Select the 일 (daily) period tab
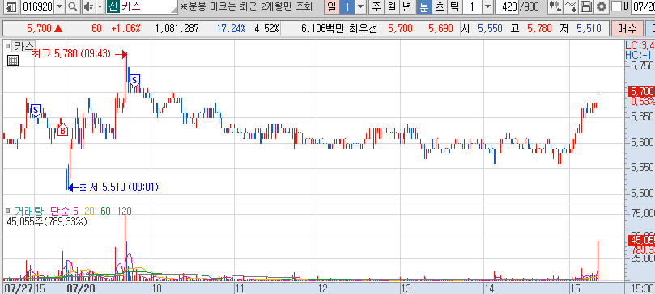Viewport: 655px width, 294px height. [332, 6]
